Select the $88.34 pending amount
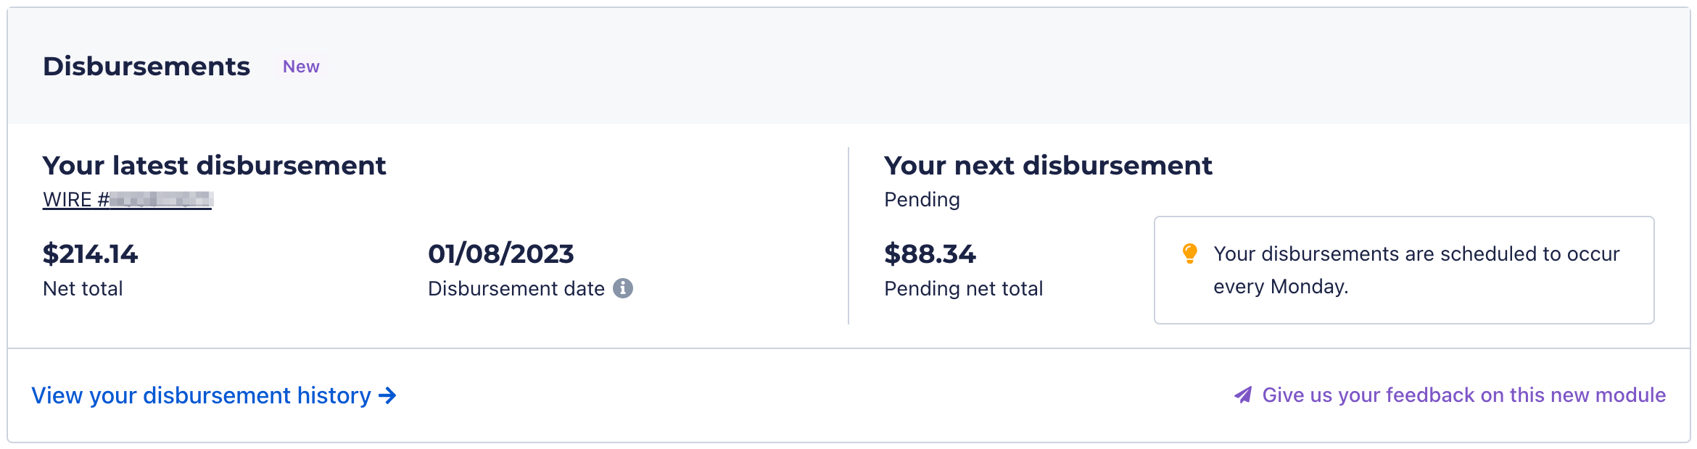This screenshot has height=449, width=1697. [930, 254]
